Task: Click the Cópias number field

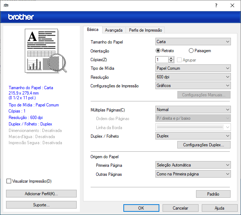Action: pyautogui.click(x=162, y=60)
